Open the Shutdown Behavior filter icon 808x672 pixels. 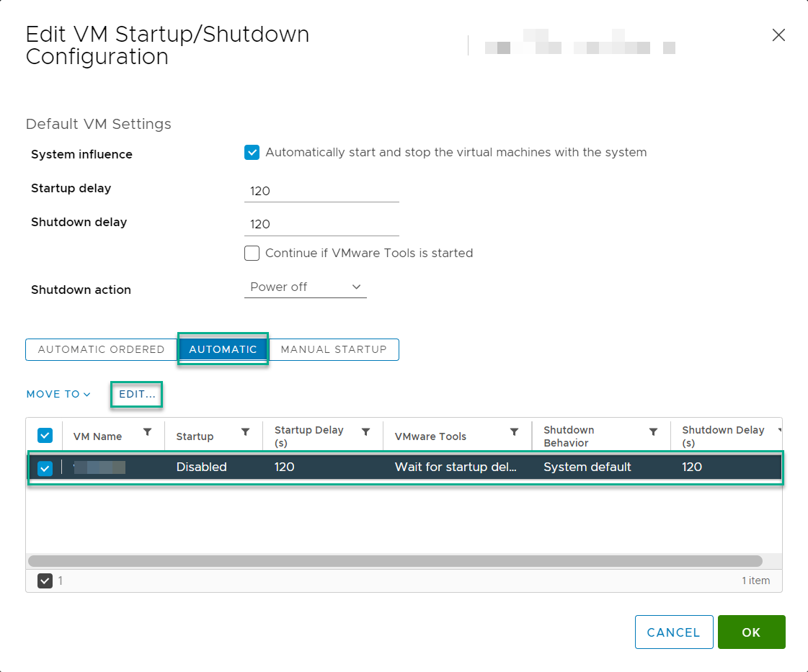(x=653, y=432)
